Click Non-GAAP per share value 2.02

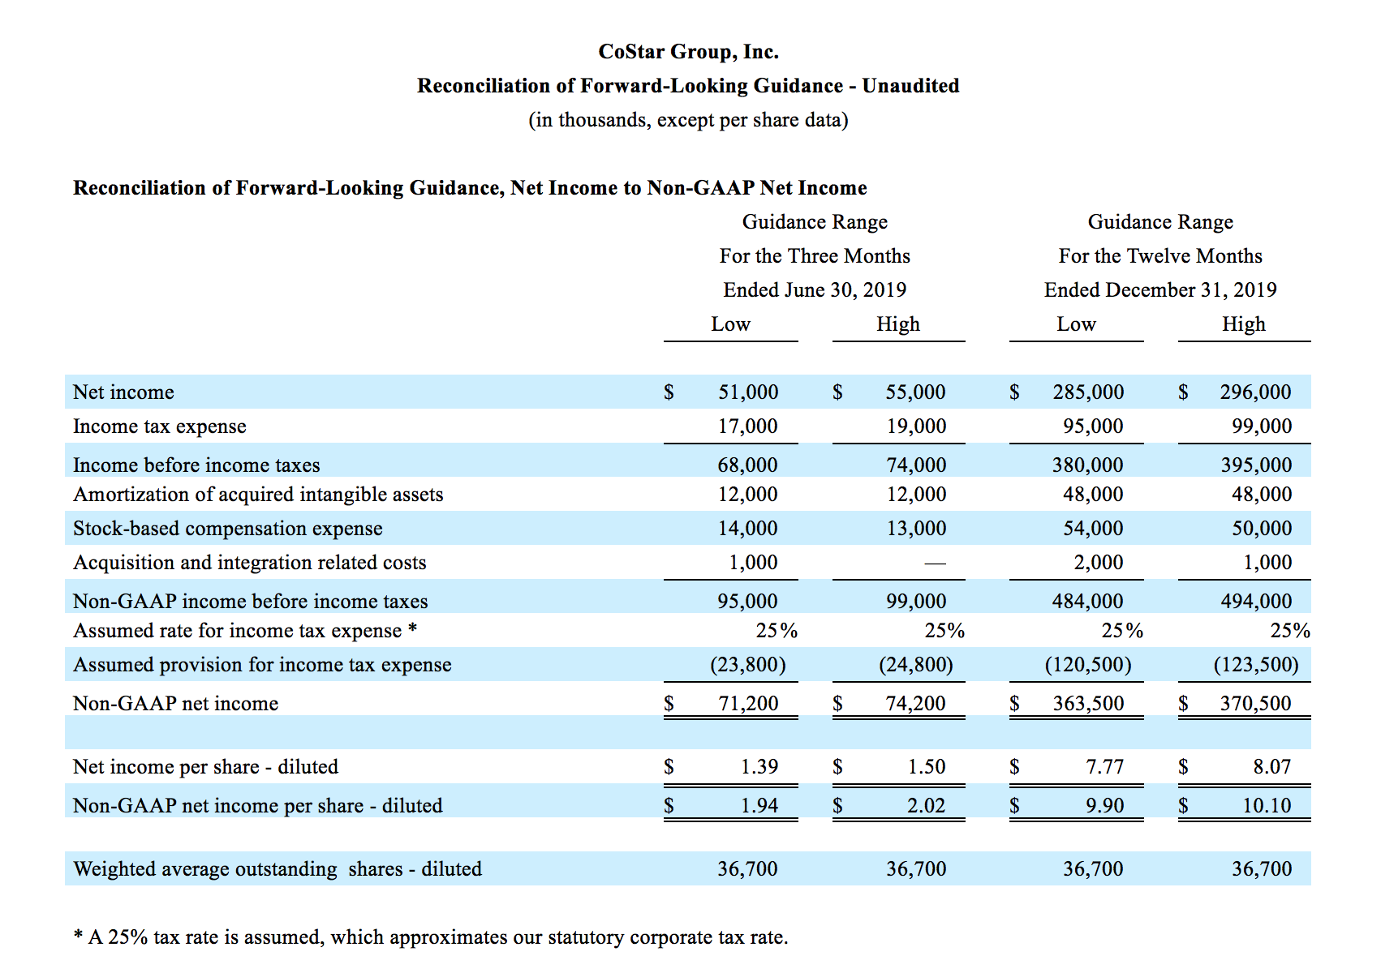(x=927, y=806)
